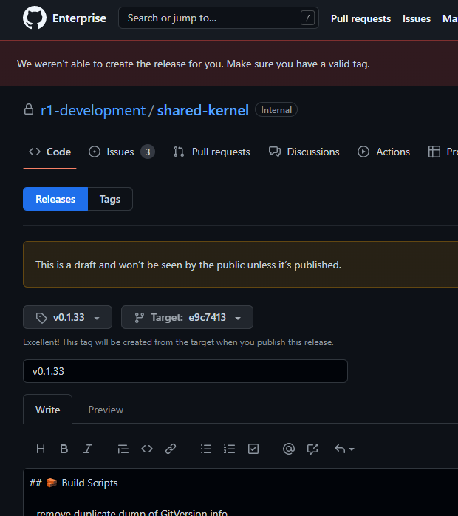Screen dimensions: 458x516
Task: Focus the Search or jump to field
Action: coord(219,18)
